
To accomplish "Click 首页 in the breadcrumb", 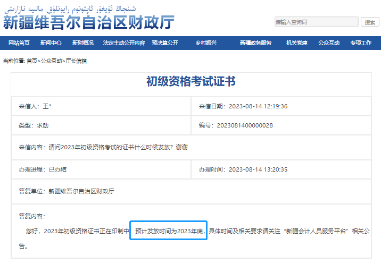I will click(32, 61).
